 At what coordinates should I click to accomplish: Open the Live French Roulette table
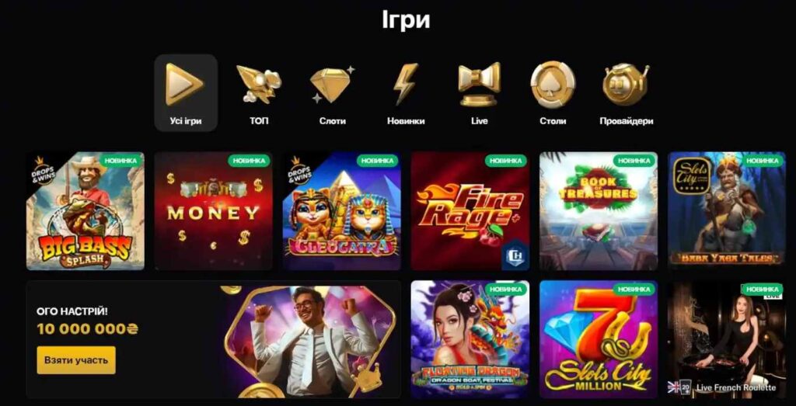pos(727,339)
